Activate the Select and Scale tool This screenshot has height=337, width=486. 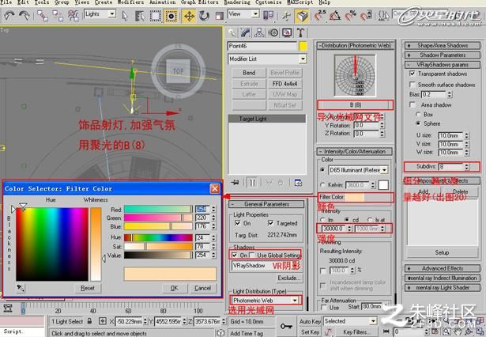(220, 16)
